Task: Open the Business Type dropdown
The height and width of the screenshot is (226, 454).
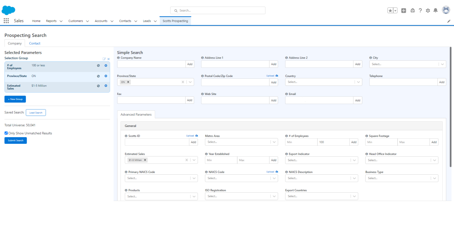Action: (402, 178)
